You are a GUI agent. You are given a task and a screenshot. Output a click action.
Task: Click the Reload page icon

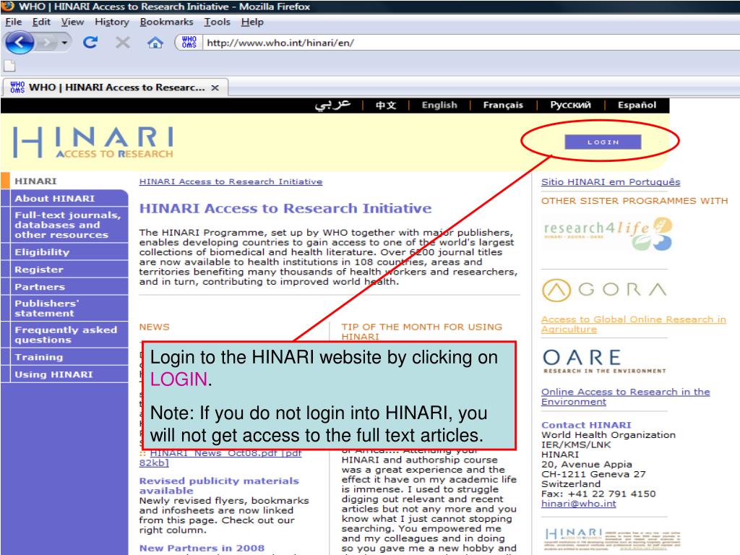coord(90,43)
